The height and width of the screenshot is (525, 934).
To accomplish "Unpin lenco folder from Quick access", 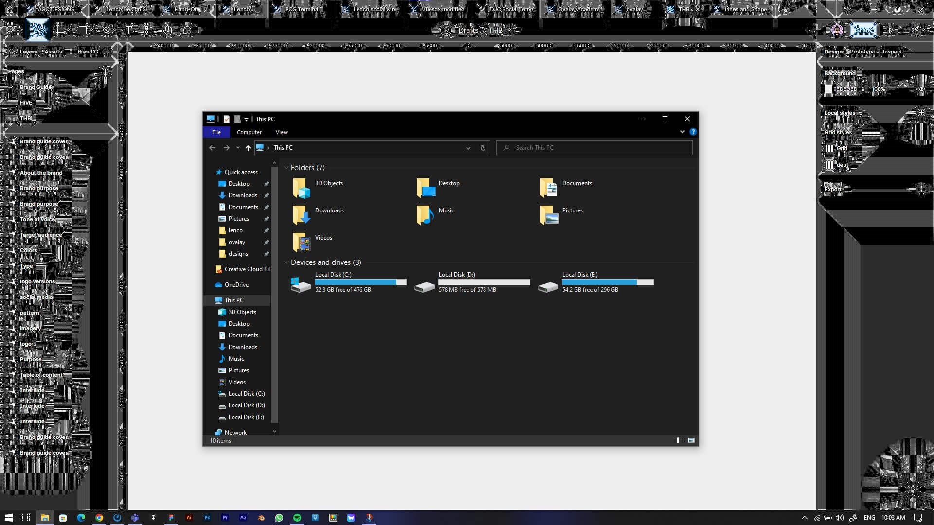I will tap(267, 230).
